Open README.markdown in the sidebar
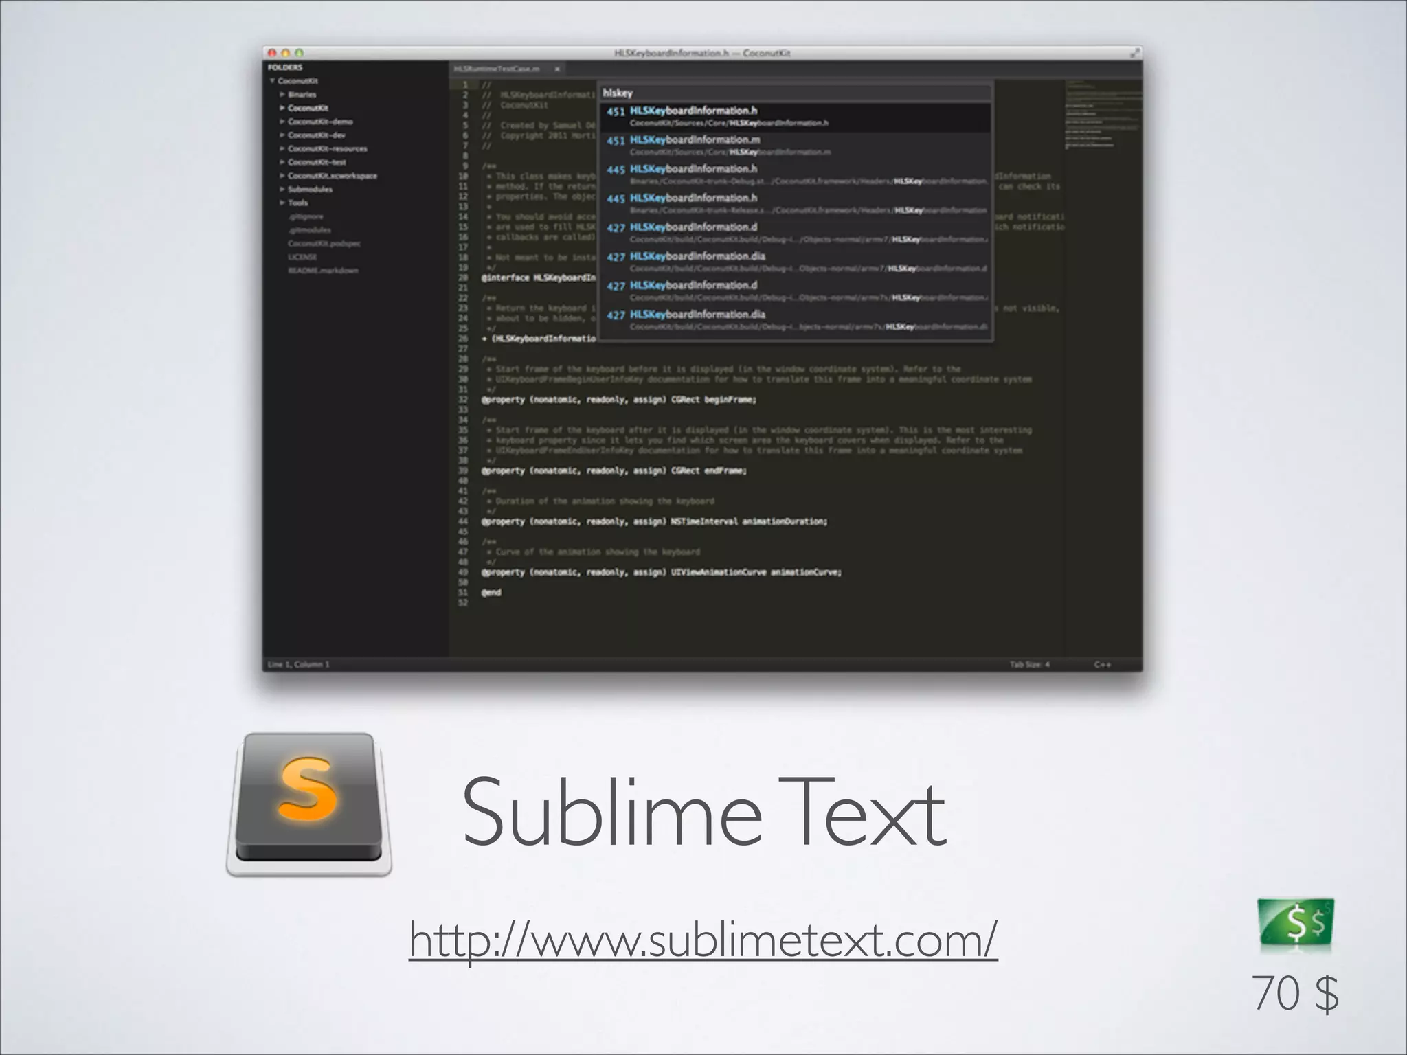1407x1055 pixels. [x=323, y=271]
